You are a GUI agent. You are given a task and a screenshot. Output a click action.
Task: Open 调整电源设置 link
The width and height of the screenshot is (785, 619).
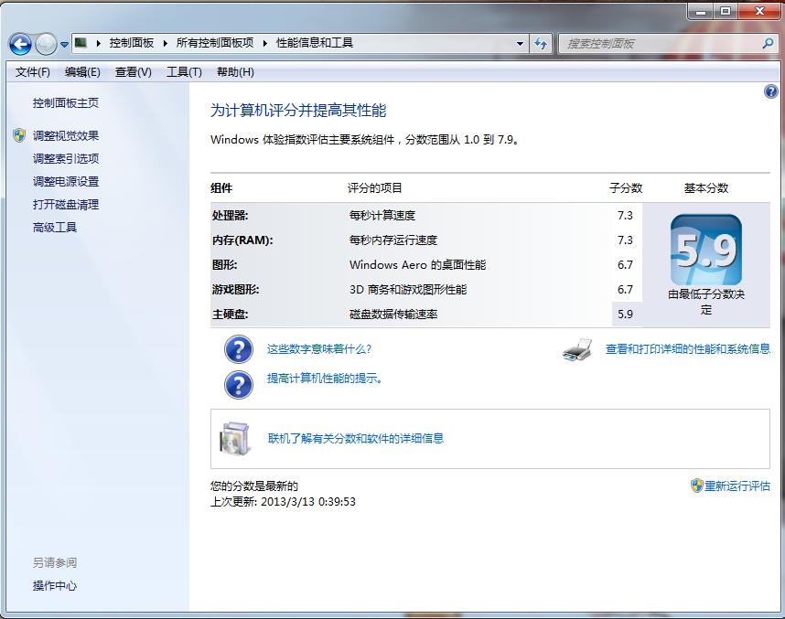click(66, 182)
